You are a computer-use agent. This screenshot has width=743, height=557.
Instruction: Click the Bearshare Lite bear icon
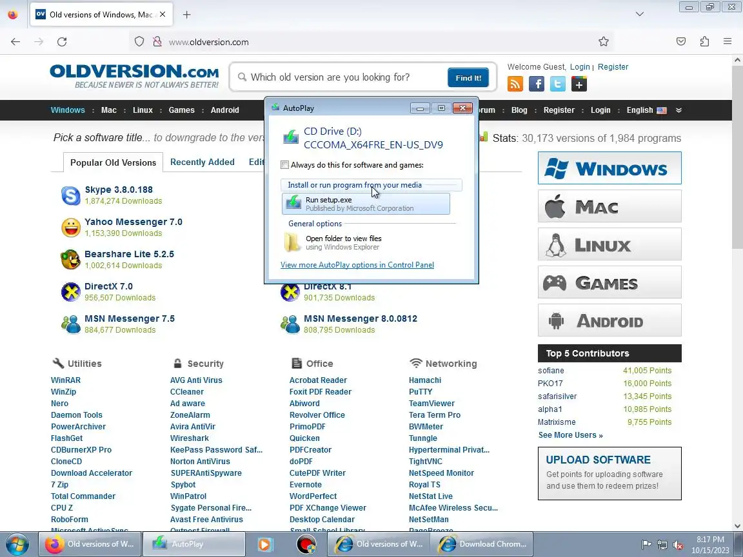tap(71, 260)
